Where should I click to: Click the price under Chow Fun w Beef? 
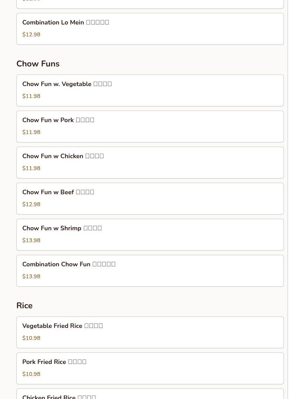(31, 204)
